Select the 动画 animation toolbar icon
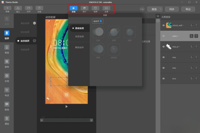Screen dimensions: 200x133 73,8
